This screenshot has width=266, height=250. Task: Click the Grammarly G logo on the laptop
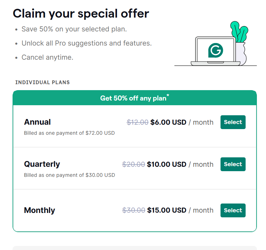tap(215, 50)
